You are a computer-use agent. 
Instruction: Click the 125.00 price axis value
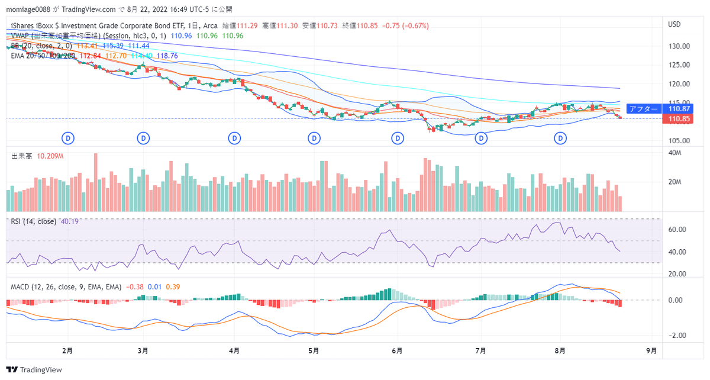click(x=678, y=65)
